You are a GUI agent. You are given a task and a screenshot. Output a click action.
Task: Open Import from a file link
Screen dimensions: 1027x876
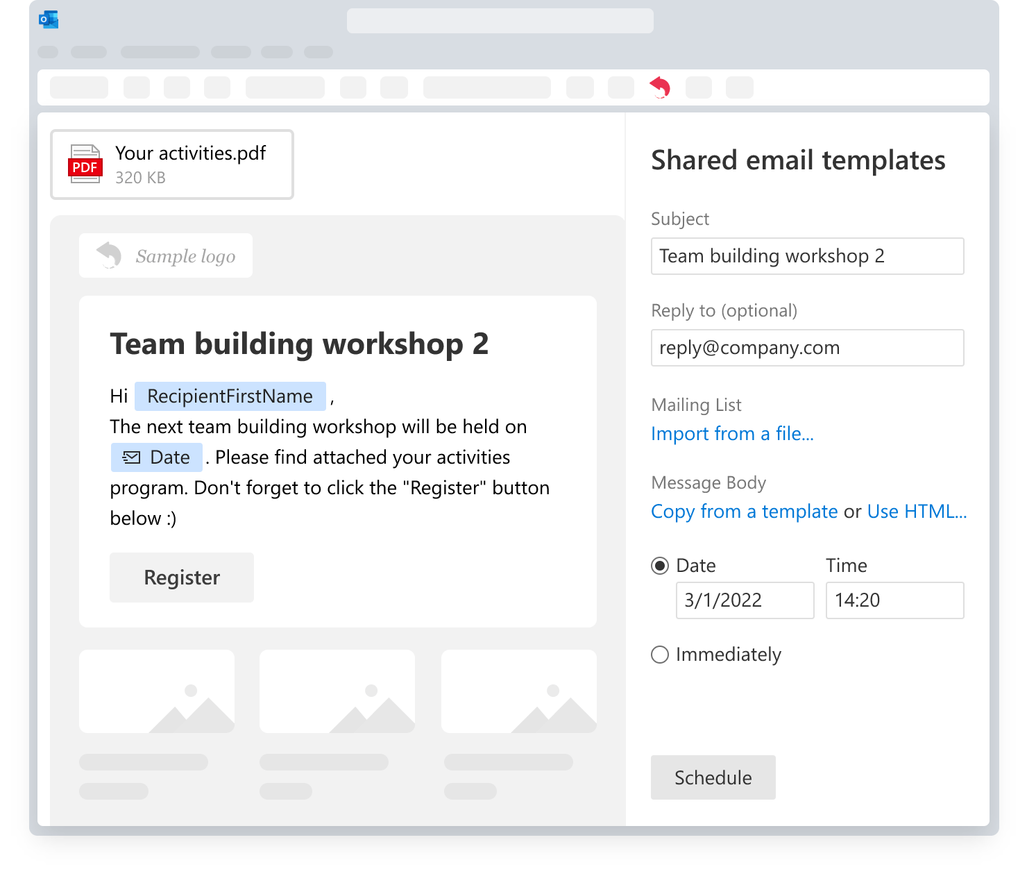[732, 434]
